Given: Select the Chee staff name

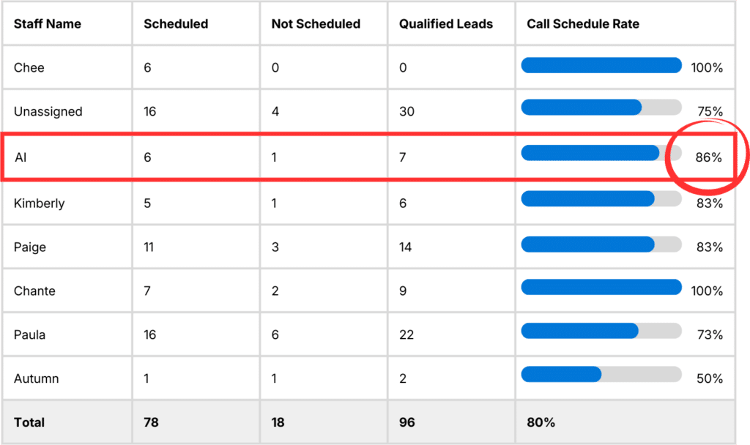Looking at the screenshot, I should click(29, 68).
